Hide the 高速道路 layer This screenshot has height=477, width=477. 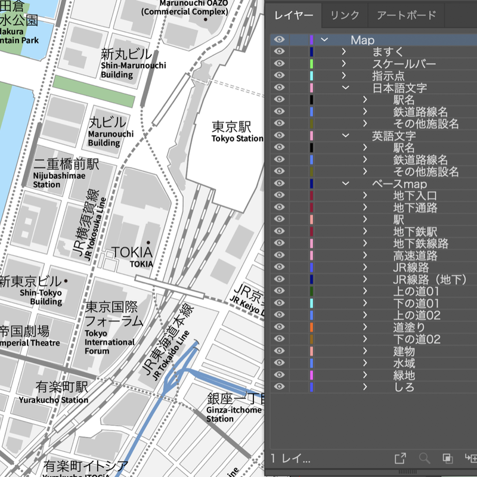click(x=280, y=255)
